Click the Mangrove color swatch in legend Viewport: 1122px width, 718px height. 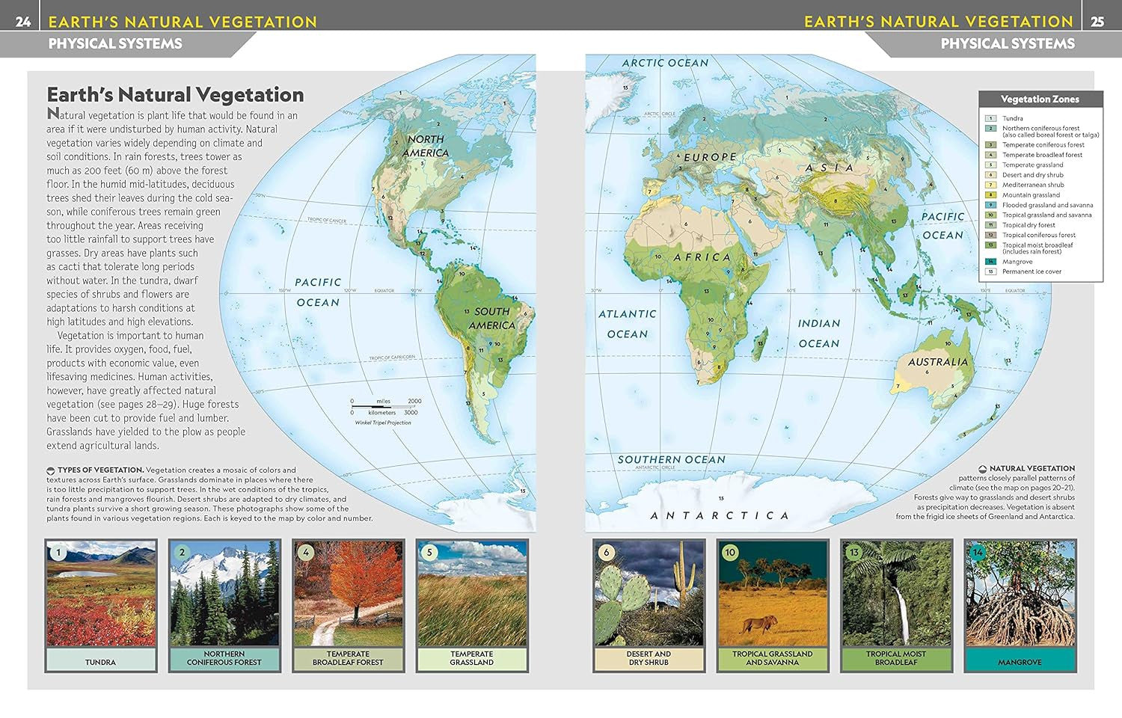click(x=990, y=262)
